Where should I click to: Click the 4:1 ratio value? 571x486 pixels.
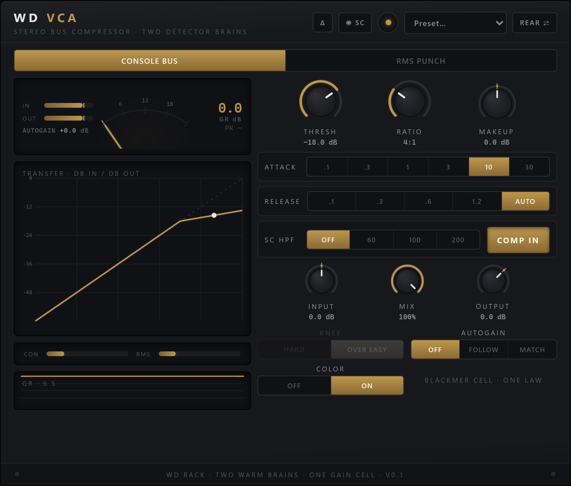[x=410, y=142]
